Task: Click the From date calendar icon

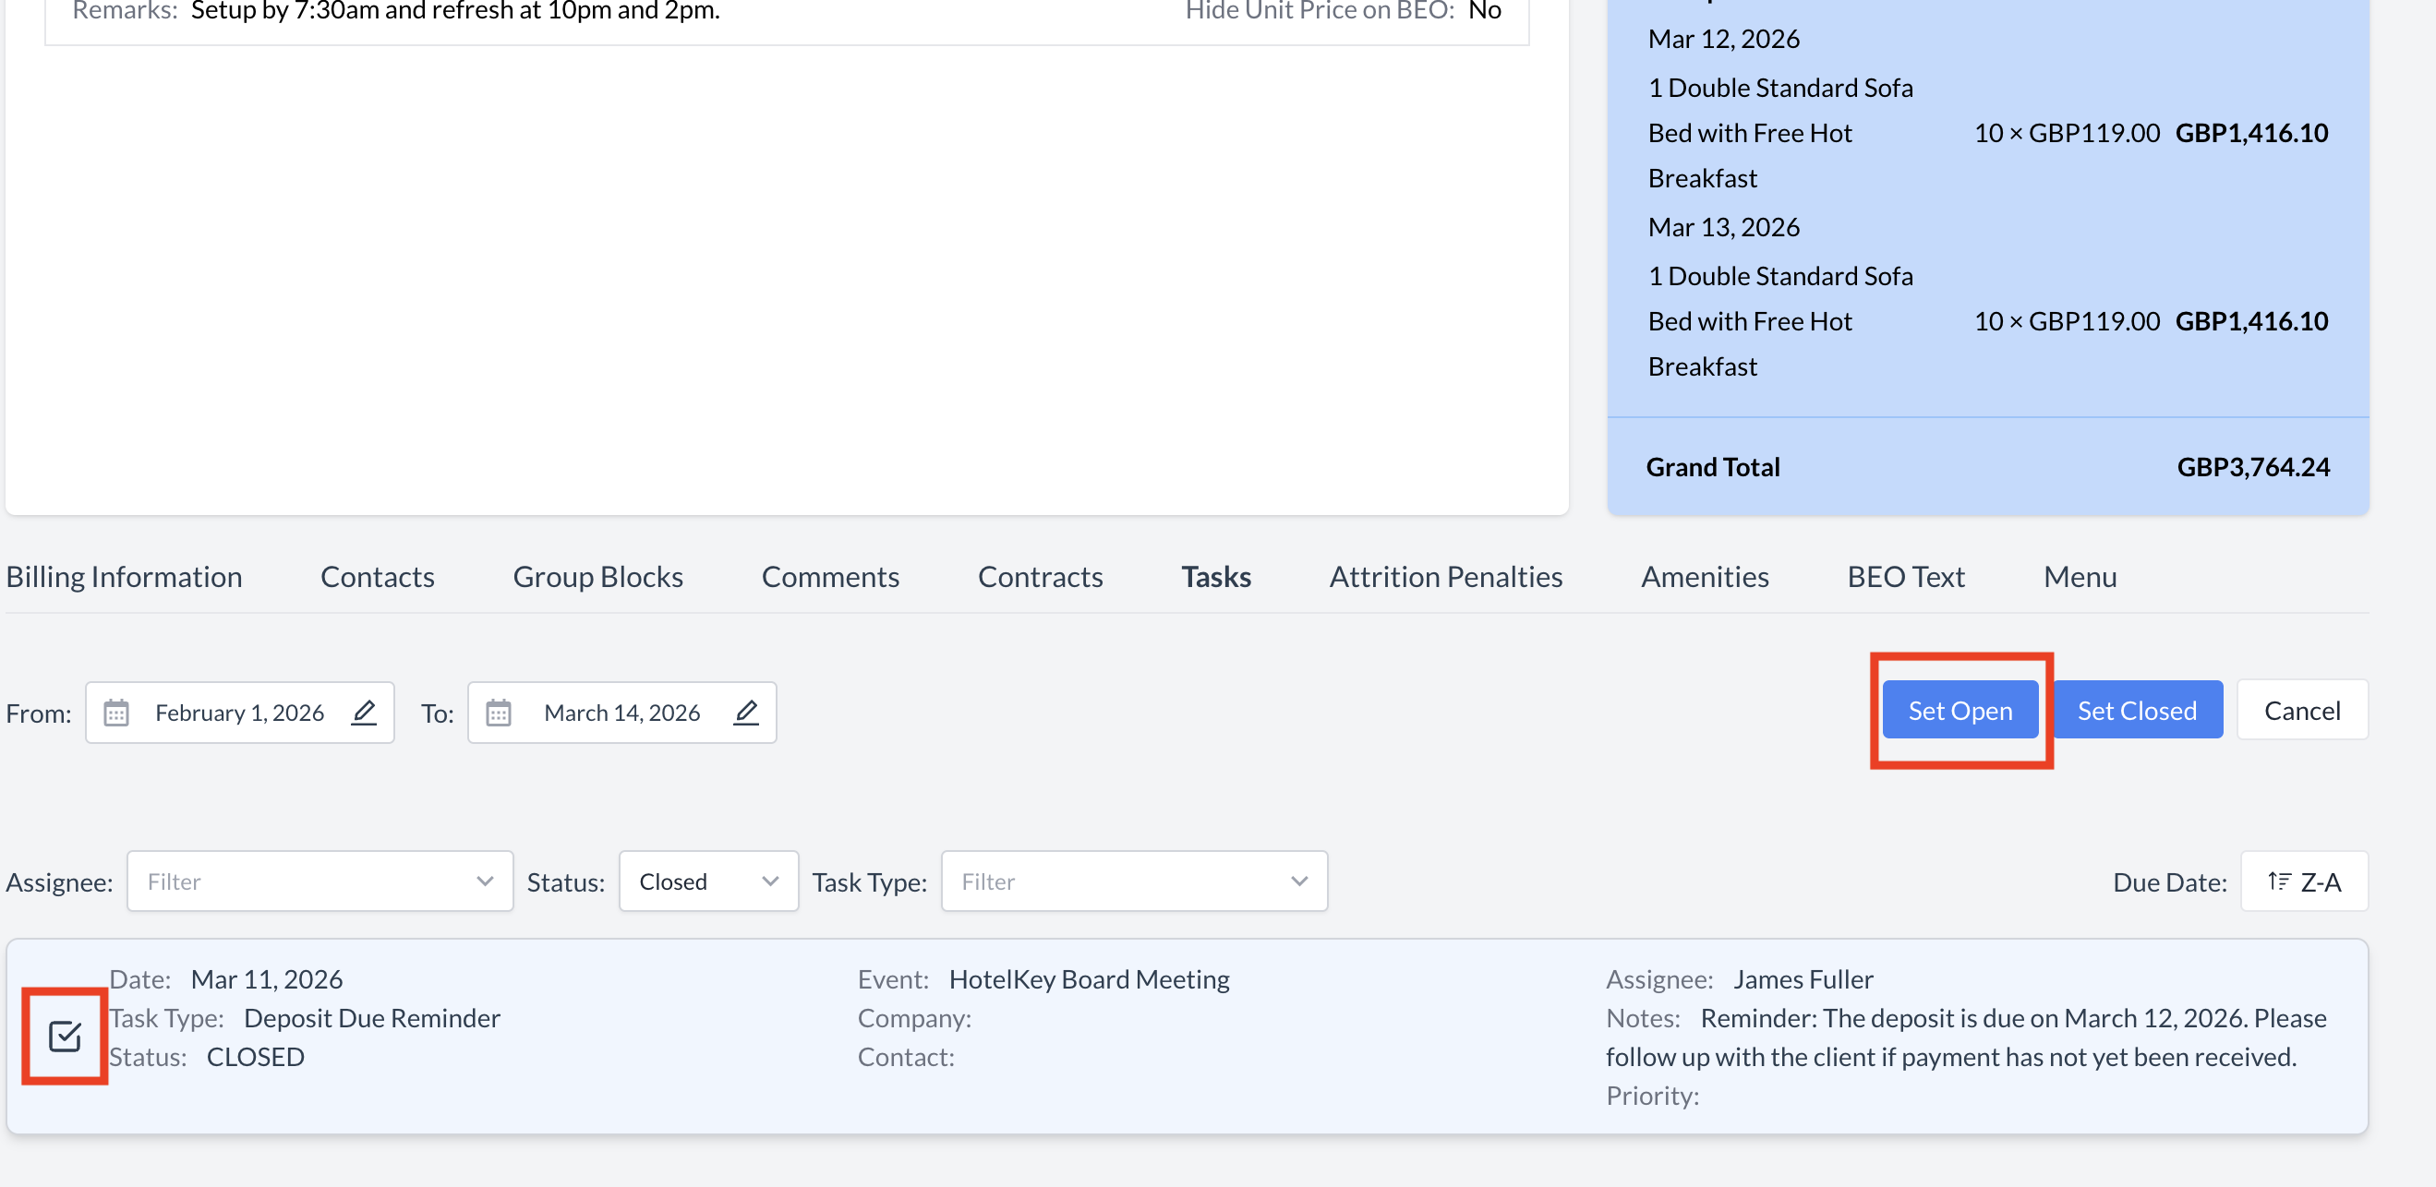Action: 116,713
